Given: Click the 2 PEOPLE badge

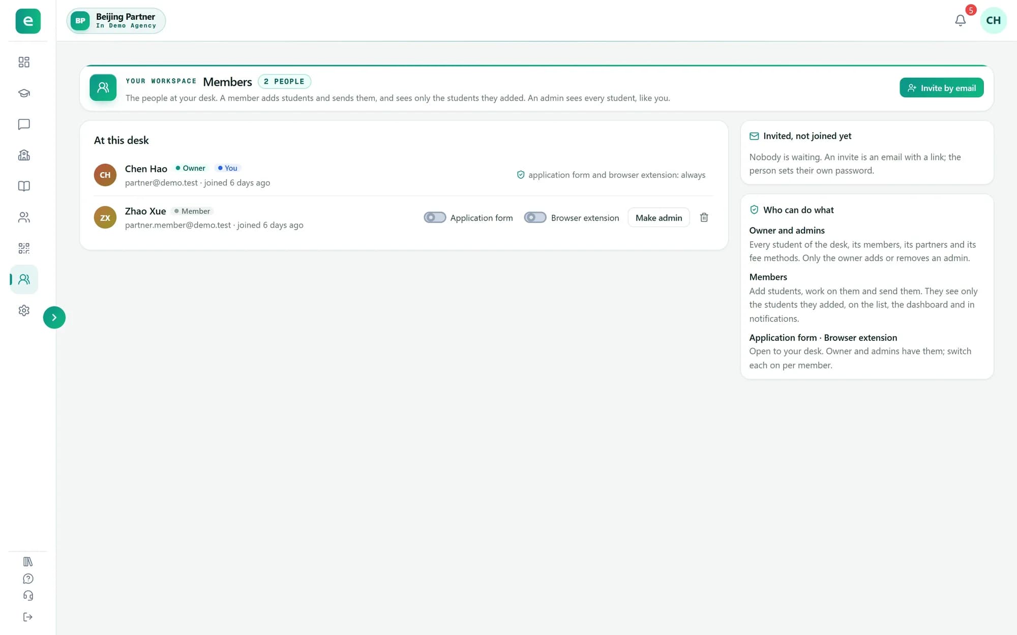Looking at the screenshot, I should click(x=284, y=81).
